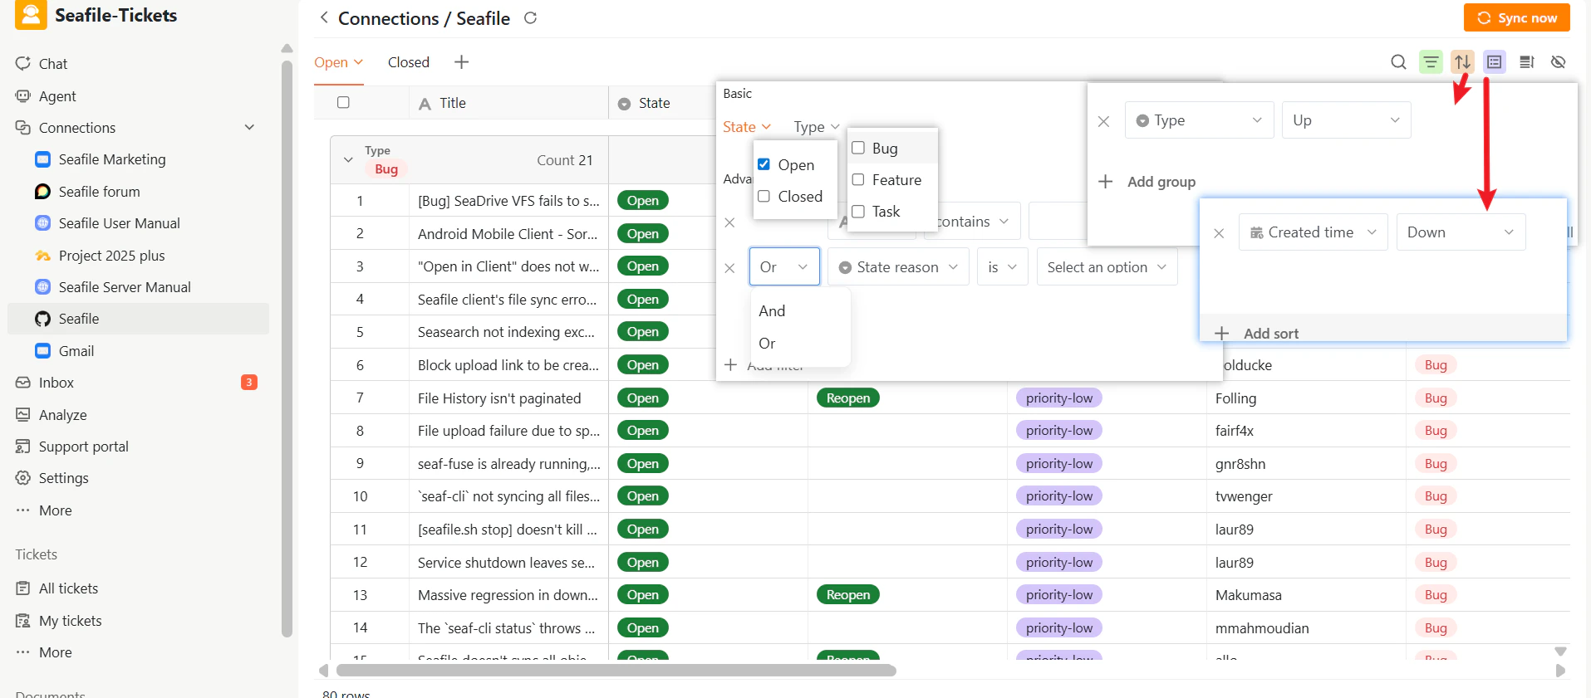Open the Created time sort field dropdown
Viewport: 1591px width, 698px height.
[1313, 232]
